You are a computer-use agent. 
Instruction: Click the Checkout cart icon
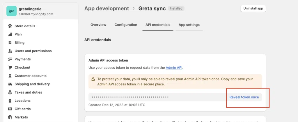pyautogui.click(x=10, y=67)
